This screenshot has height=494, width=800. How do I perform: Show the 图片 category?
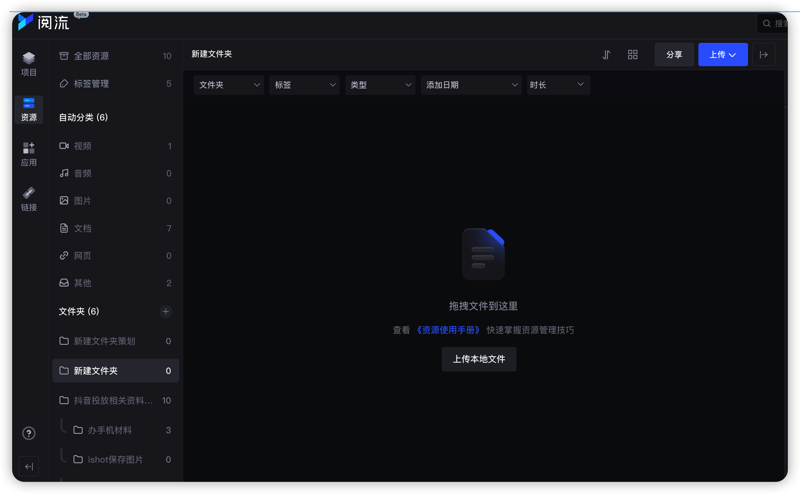coord(115,201)
